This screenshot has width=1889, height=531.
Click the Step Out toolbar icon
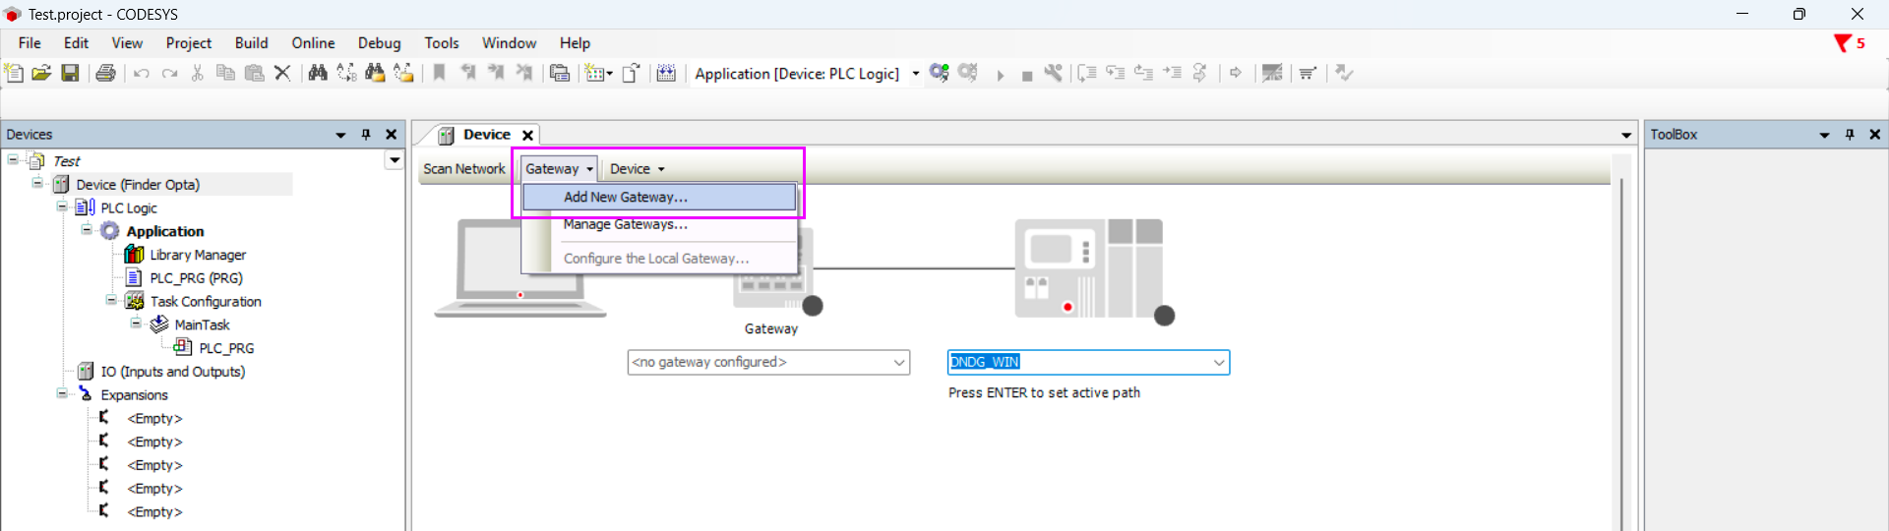click(1143, 73)
